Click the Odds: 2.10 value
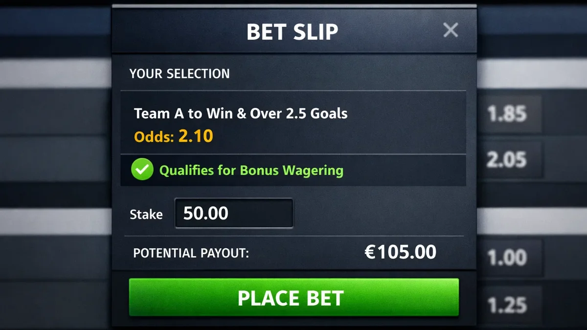The width and height of the screenshot is (587, 330). (174, 135)
